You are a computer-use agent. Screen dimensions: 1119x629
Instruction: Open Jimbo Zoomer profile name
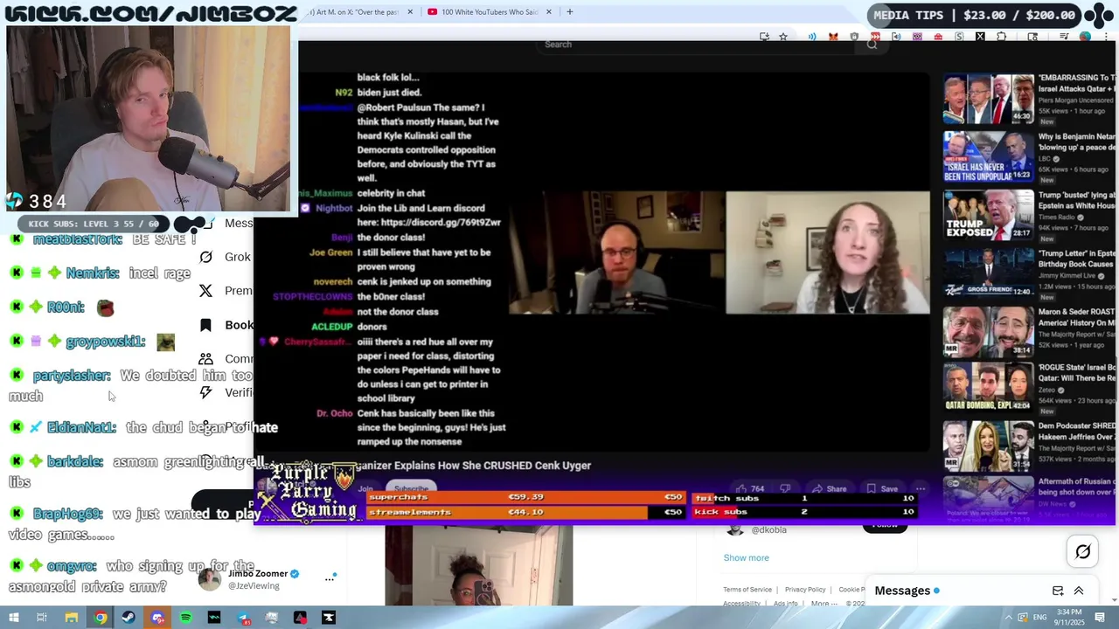(258, 574)
